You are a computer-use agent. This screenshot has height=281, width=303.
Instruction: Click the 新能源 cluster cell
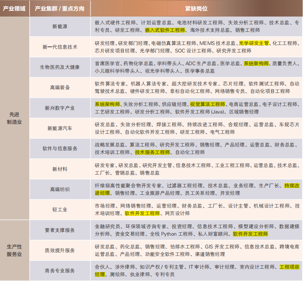pos(60,27)
